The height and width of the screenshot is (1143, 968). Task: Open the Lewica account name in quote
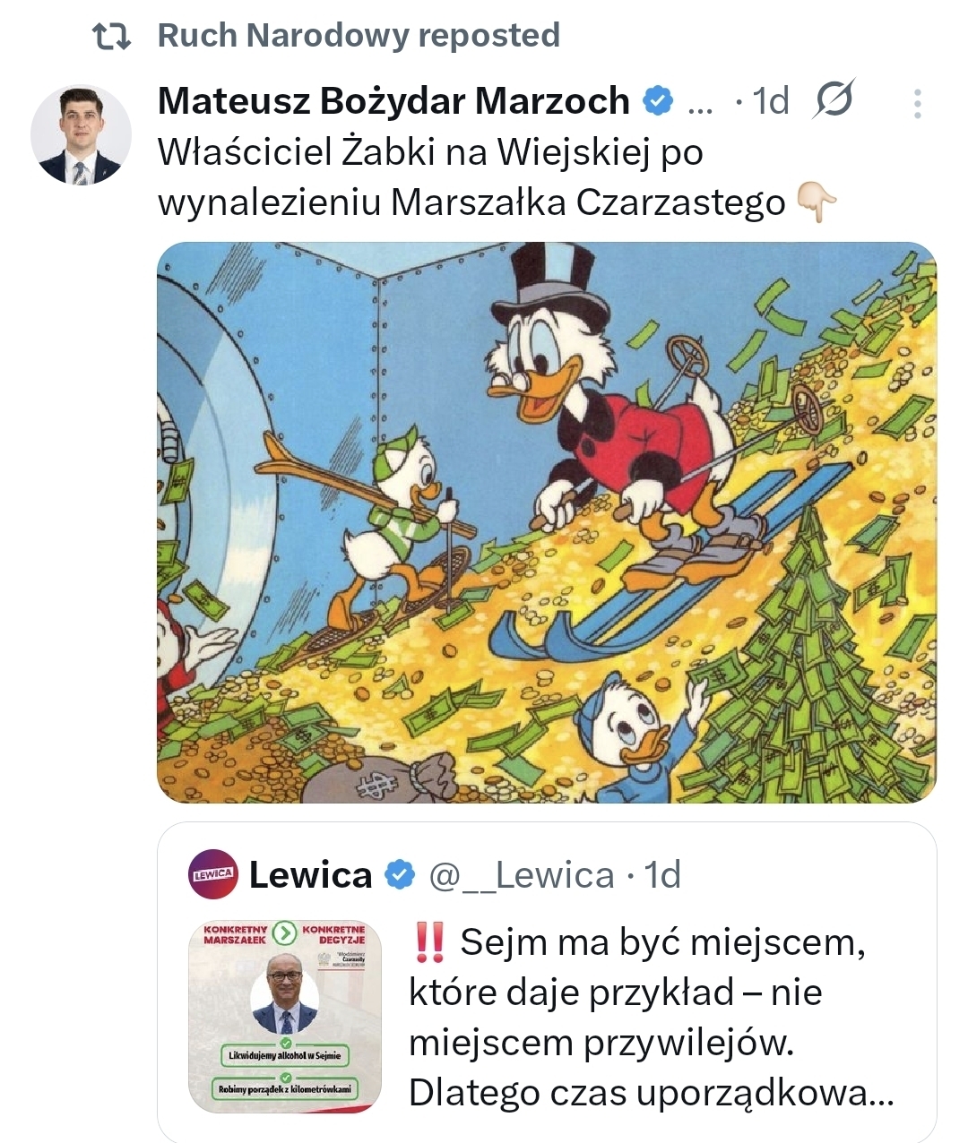pyautogui.click(x=310, y=875)
